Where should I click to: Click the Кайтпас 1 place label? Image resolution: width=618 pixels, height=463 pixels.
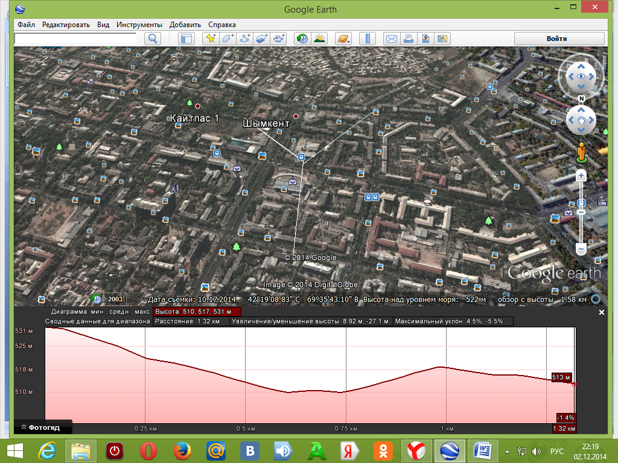tap(194, 118)
